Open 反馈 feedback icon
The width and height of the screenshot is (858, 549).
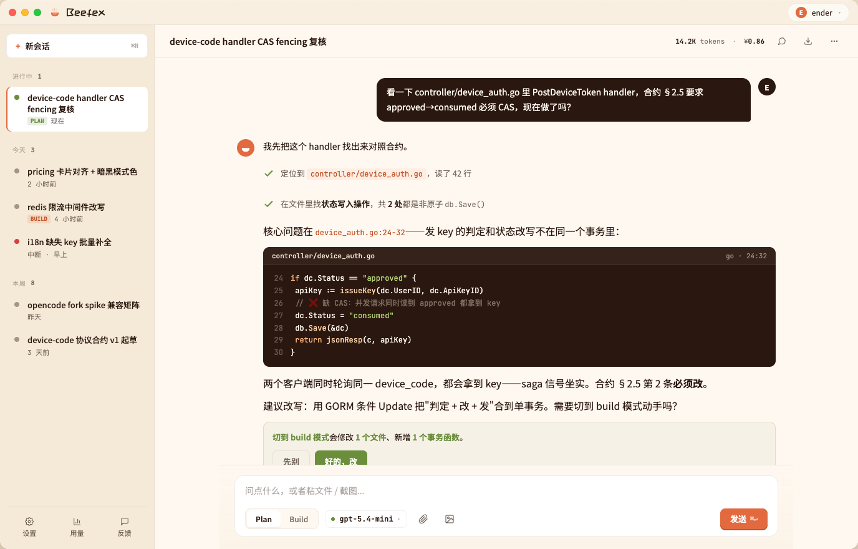coord(125,527)
